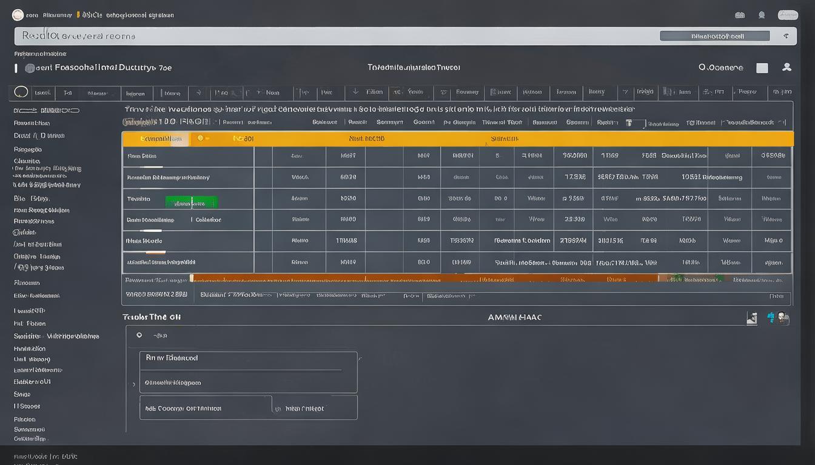The width and height of the screenshot is (815, 465).
Task: Click the flag icon right of AM HAAC
Action: coord(752,318)
